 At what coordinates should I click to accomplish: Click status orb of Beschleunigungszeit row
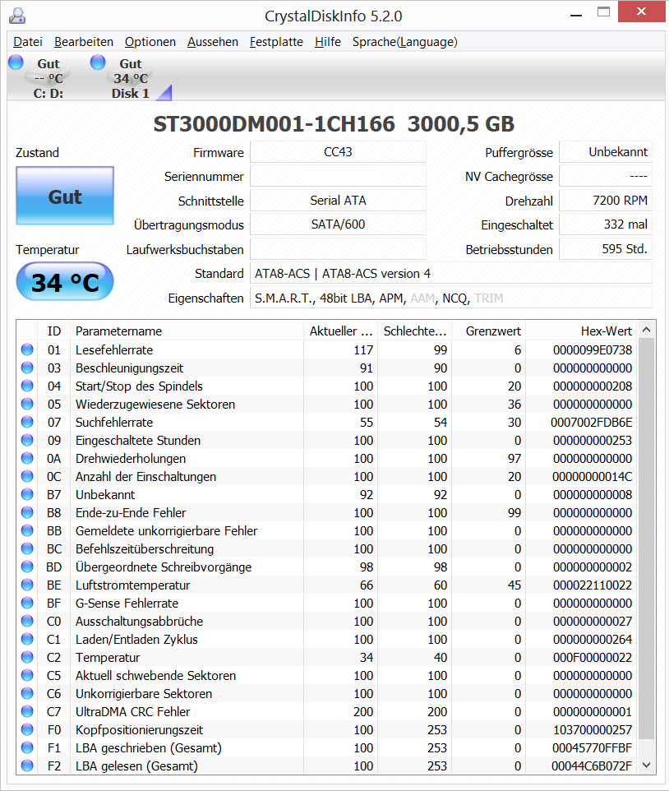[x=27, y=368]
